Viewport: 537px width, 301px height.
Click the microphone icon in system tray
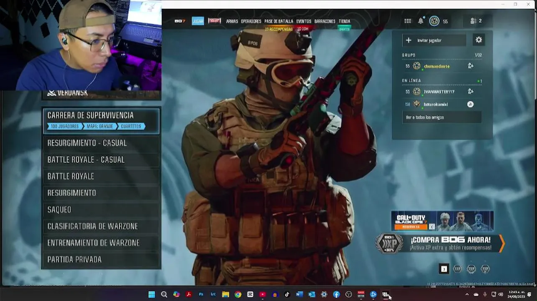point(485,294)
